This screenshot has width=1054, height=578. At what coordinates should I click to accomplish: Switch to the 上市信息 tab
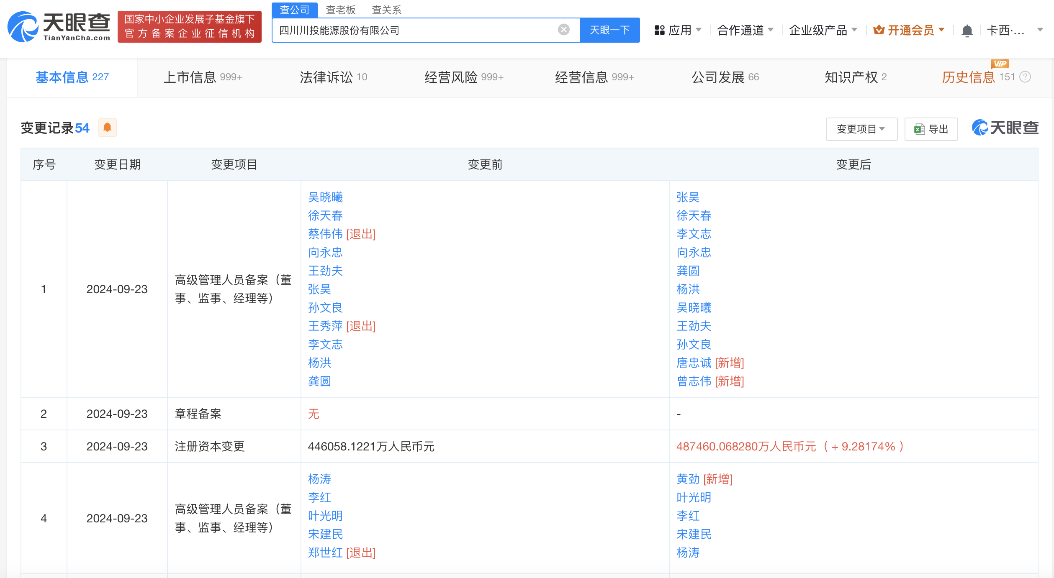(x=203, y=77)
